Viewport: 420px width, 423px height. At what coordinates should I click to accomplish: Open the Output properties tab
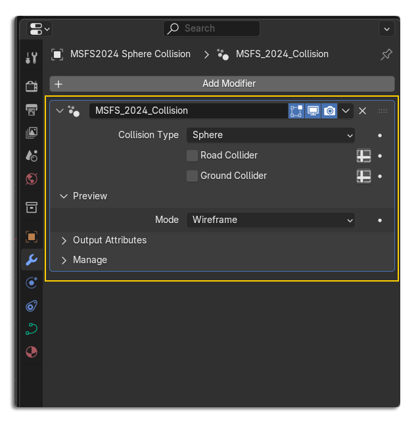(x=32, y=110)
